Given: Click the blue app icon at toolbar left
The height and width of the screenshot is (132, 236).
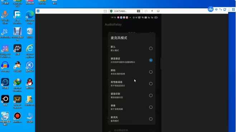Looking at the screenshot, I should [x=38, y=11].
